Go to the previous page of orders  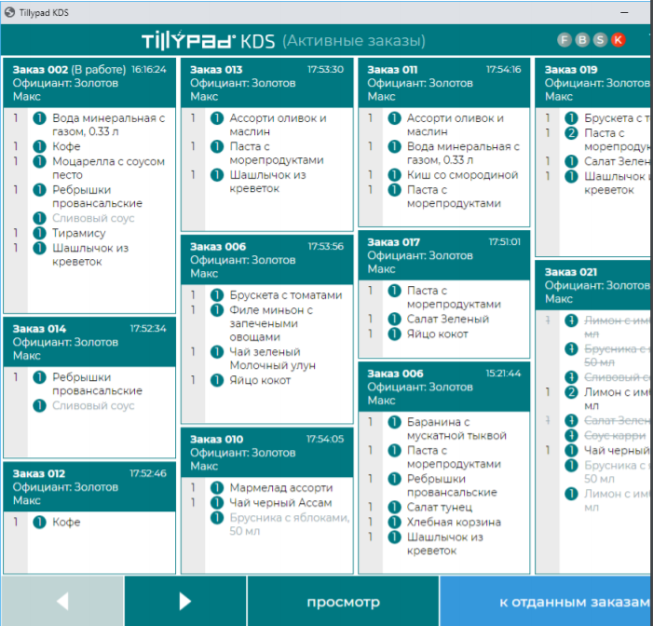pyautogui.click(x=62, y=601)
